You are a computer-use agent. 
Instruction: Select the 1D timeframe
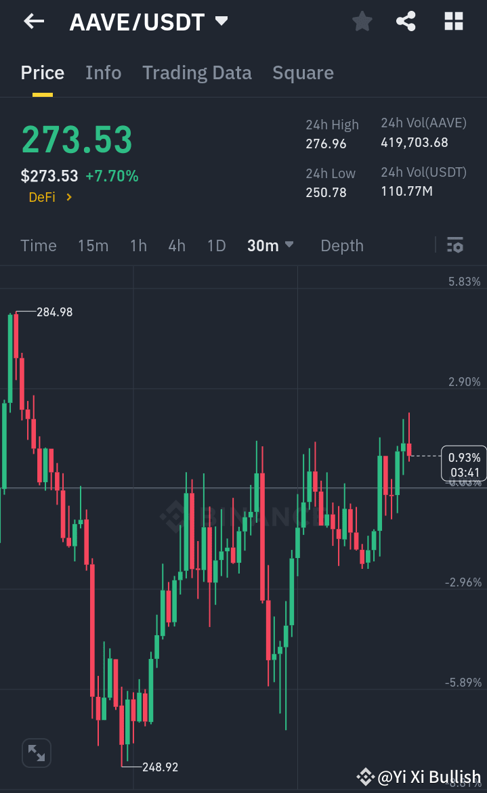[216, 246]
